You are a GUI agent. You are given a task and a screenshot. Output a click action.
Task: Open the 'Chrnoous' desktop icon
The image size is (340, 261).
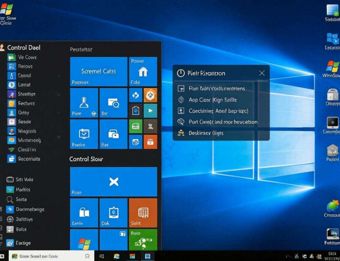tap(332, 209)
